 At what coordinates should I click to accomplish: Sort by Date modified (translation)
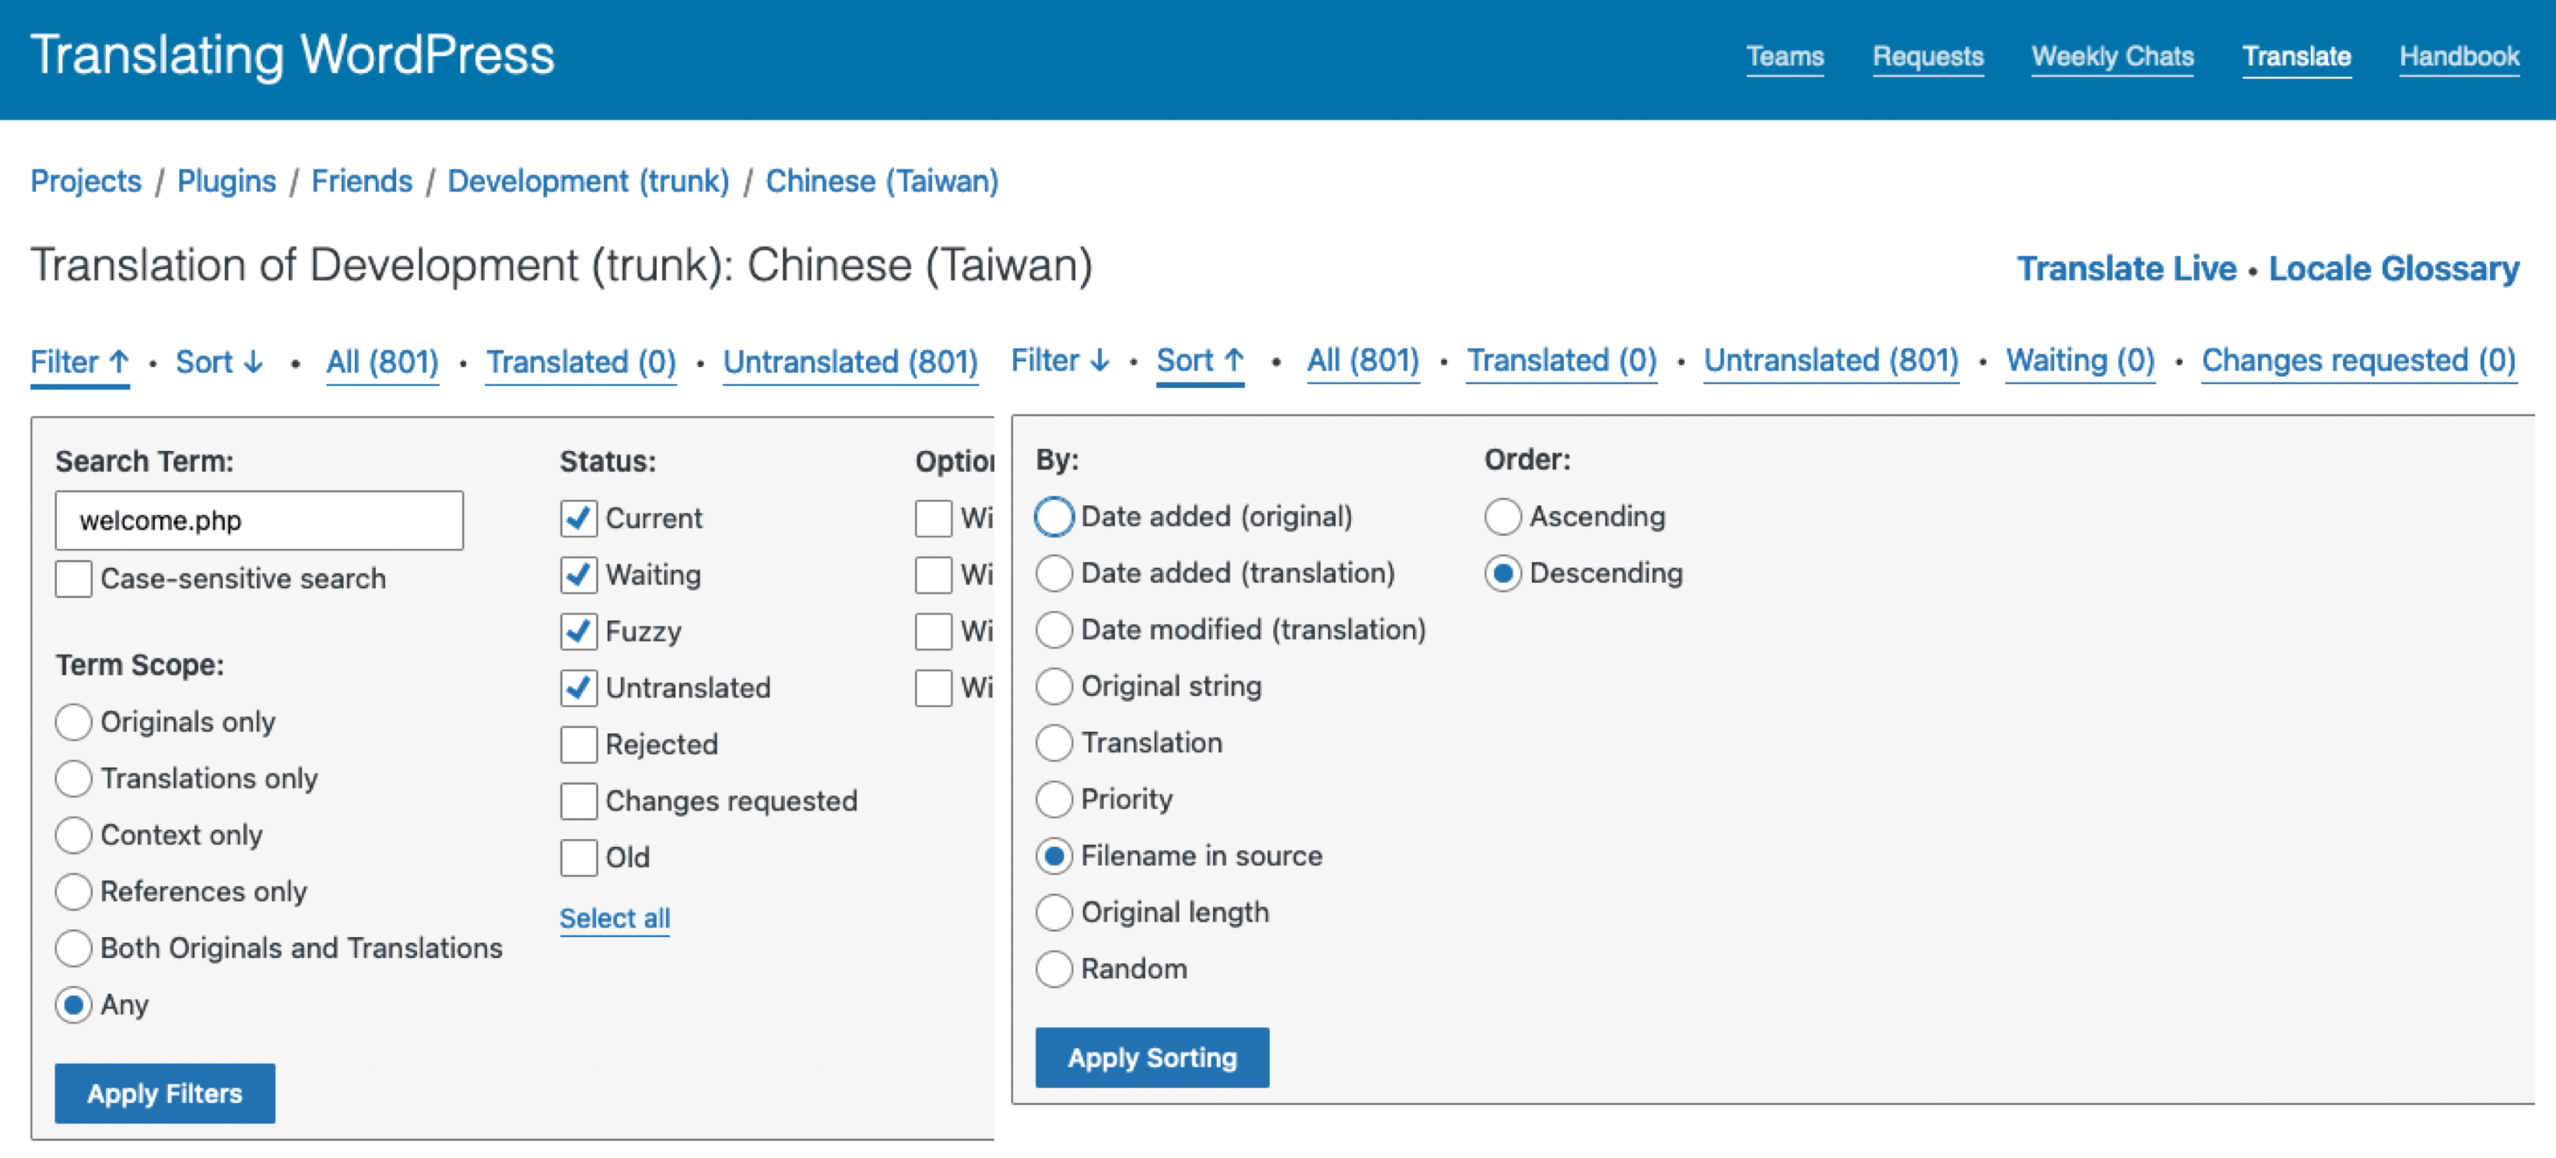pyautogui.click(x=1054, y=630)
